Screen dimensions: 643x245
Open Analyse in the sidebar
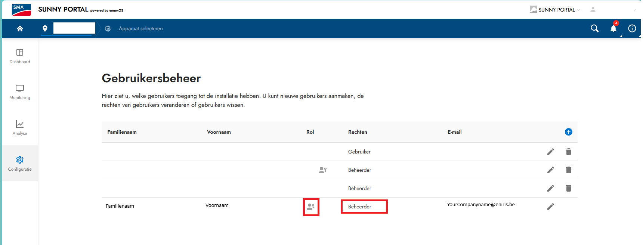tap(20, 128)
